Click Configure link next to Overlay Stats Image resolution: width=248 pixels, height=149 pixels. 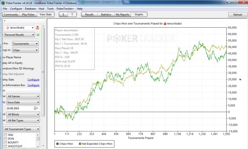(x=33, y=79)
